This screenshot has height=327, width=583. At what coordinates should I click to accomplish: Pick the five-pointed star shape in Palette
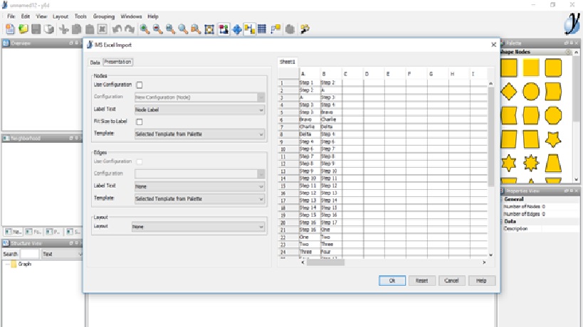click(x=553, y=139)
